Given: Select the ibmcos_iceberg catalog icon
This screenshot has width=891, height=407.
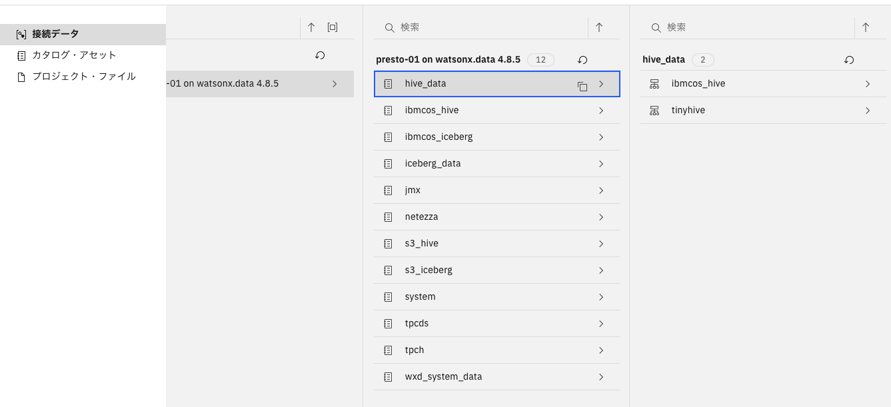Looking at the screenshot, I should coord(388,137).
